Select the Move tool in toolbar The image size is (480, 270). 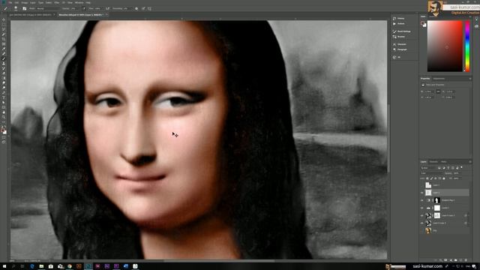[4, 19]
